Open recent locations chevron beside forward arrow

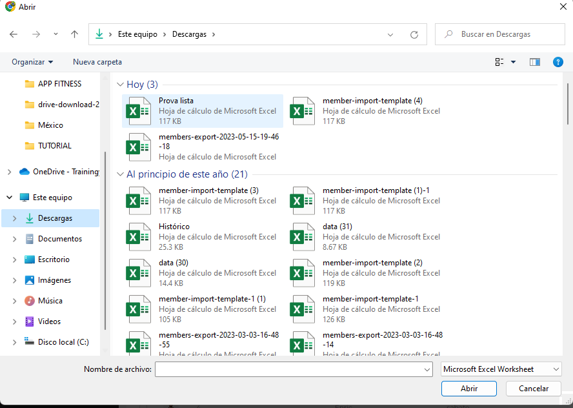pyautogui.click(x=55, y=34)
